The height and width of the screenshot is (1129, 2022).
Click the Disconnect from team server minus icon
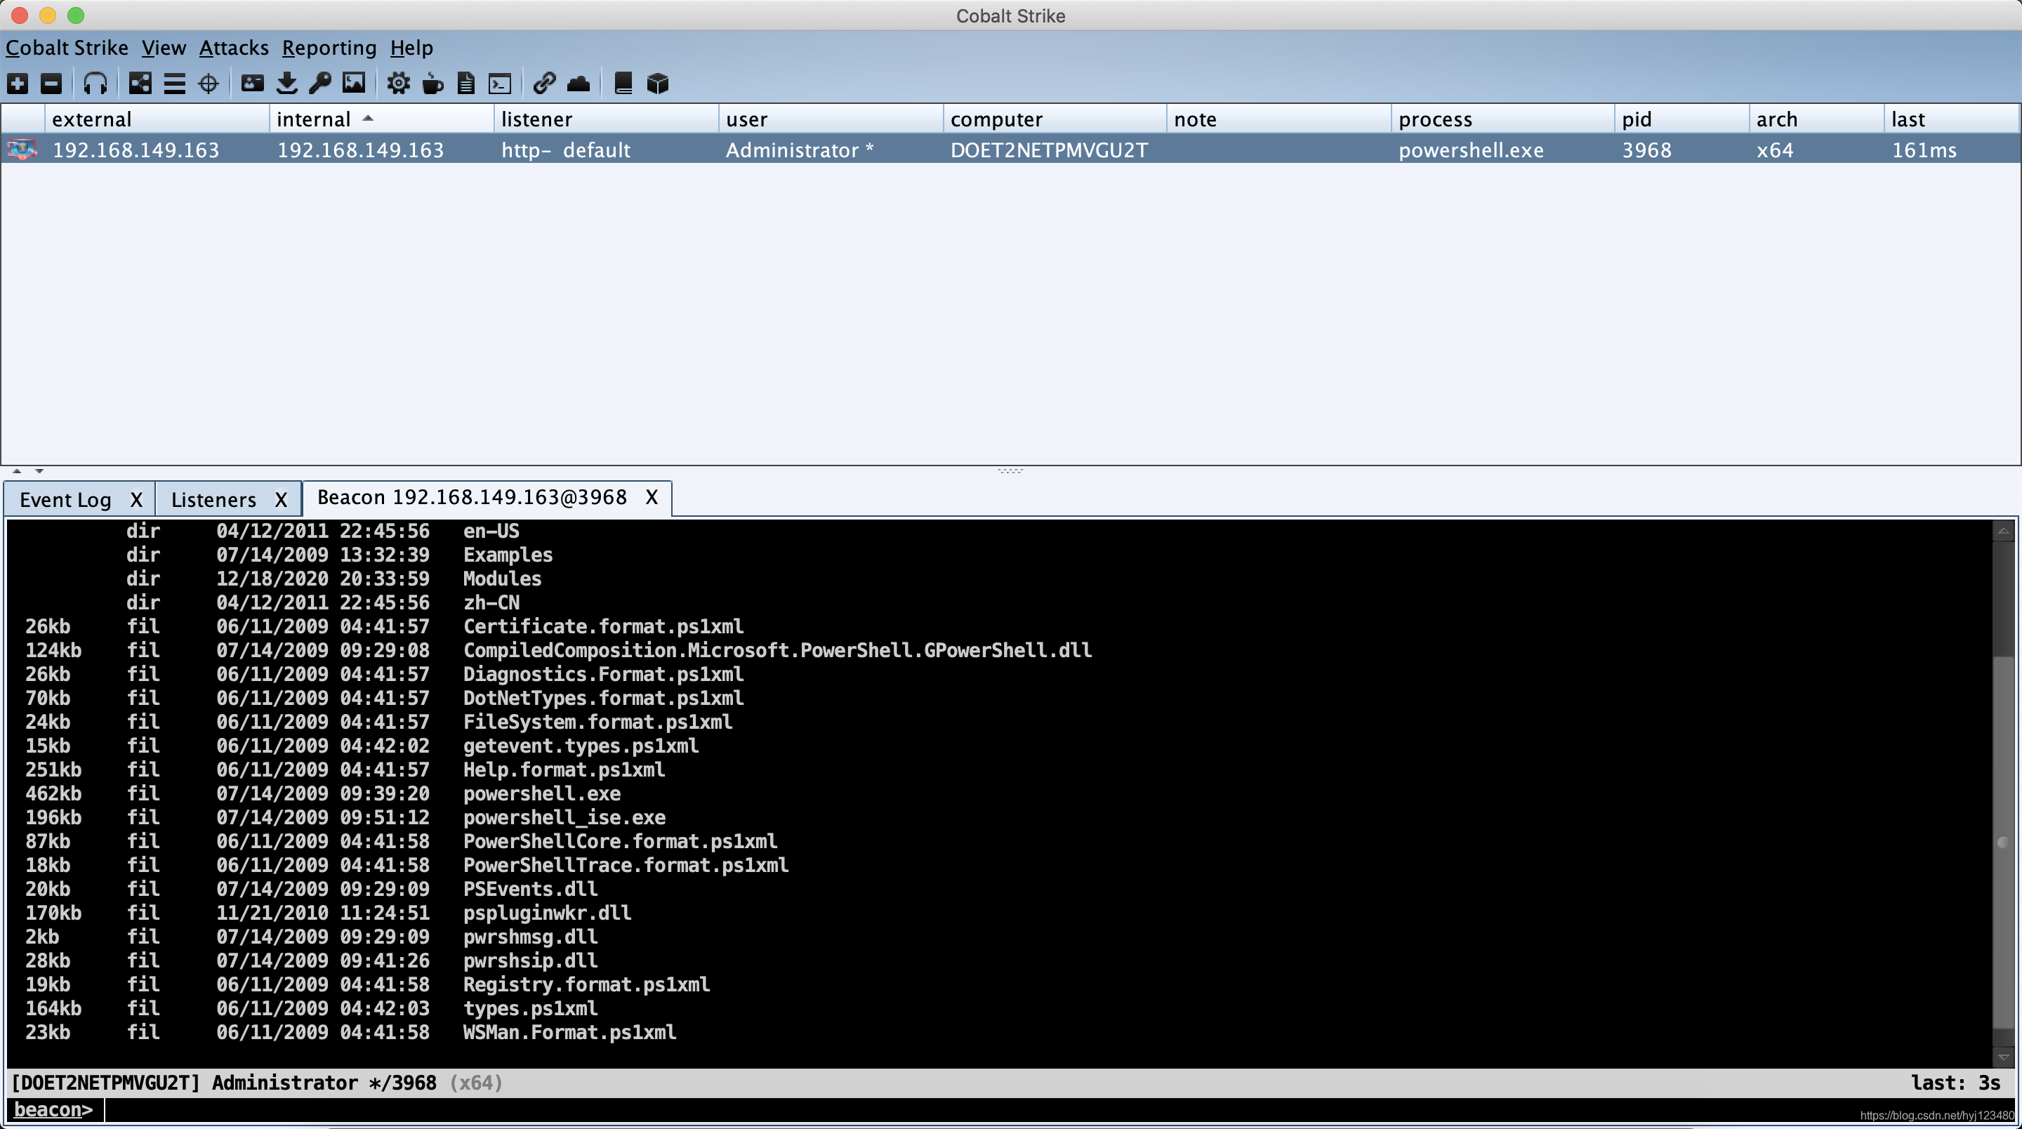click(51, 84)
